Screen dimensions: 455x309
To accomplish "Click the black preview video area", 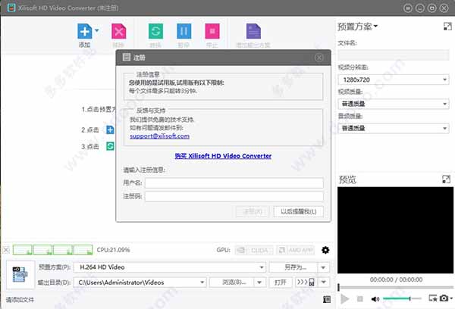I will [395, 230].
